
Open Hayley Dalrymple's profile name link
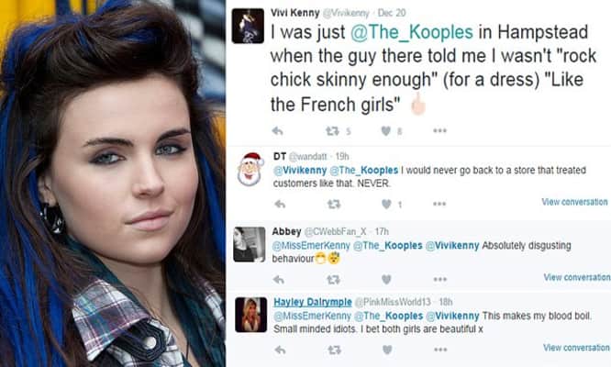click(313, 302)
